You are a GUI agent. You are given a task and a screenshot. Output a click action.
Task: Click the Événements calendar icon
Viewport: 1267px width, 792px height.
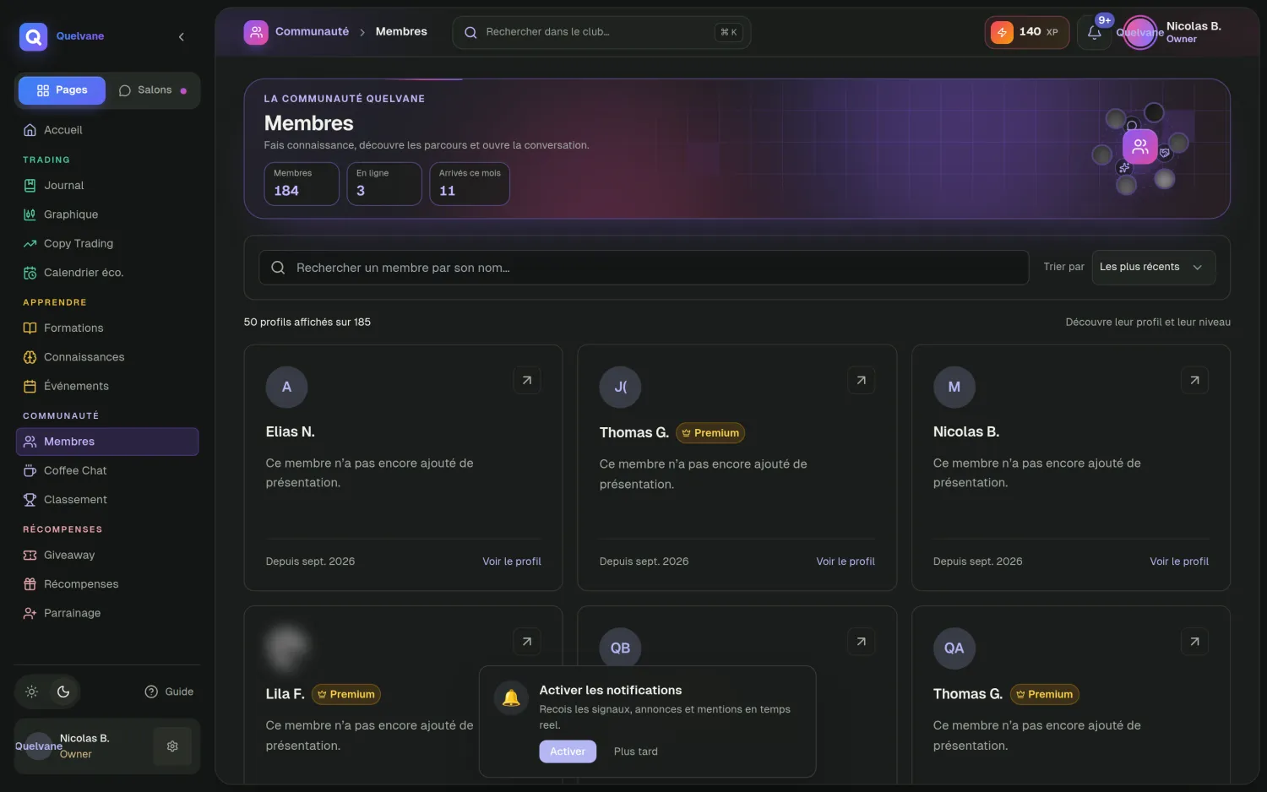point(30,387)
